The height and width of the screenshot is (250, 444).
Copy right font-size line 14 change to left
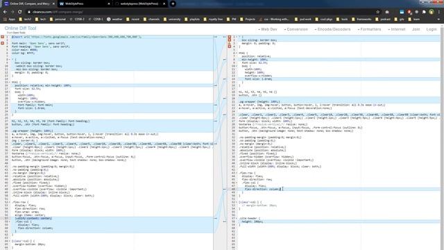pyautogui.click(x=225, y=79)
